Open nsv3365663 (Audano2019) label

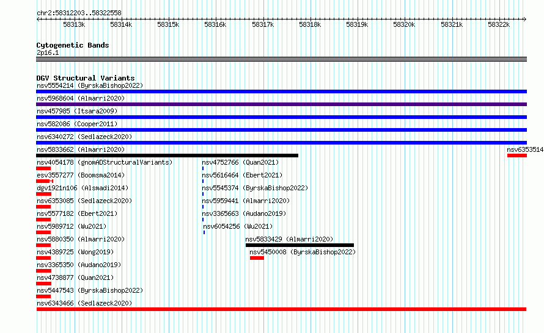pyautogui.click(x=244, y=213)
